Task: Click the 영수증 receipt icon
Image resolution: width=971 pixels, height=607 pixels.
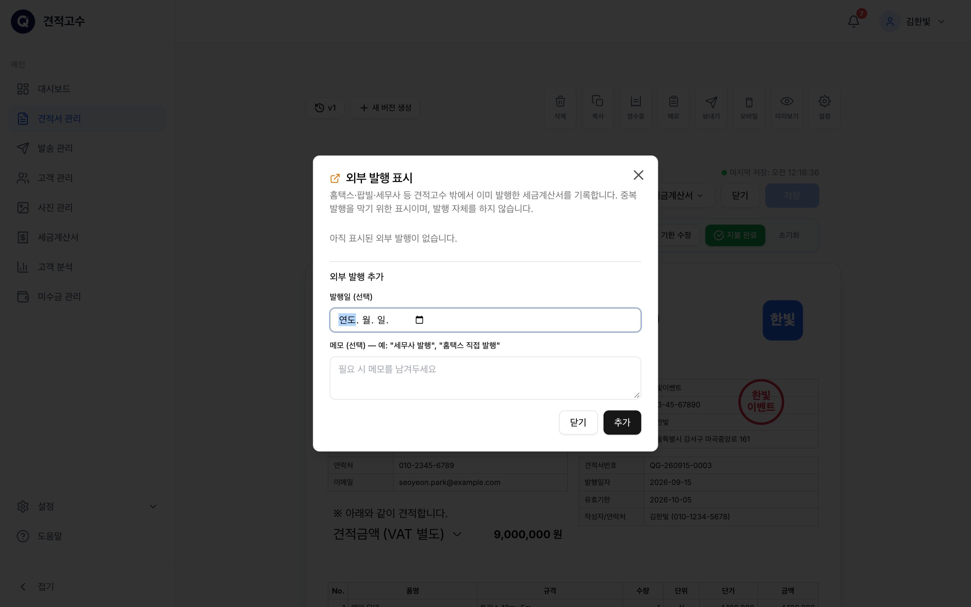Action: pos(636,101)
